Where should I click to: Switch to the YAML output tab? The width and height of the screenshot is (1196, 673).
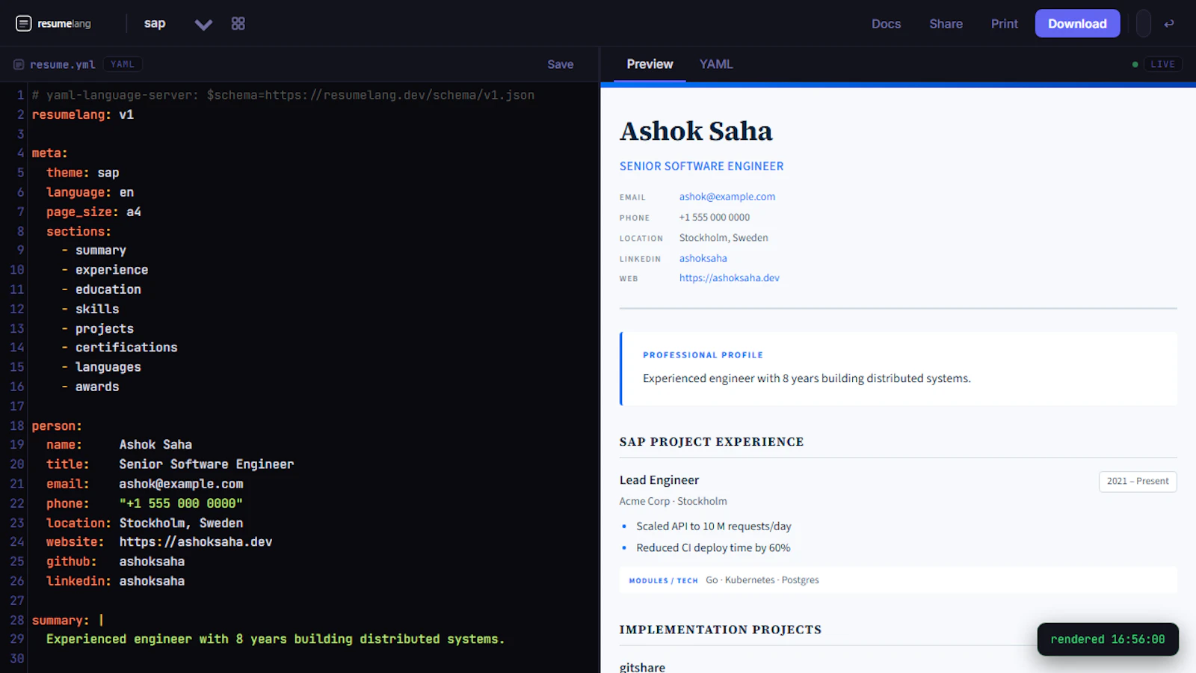coord(716,64)
